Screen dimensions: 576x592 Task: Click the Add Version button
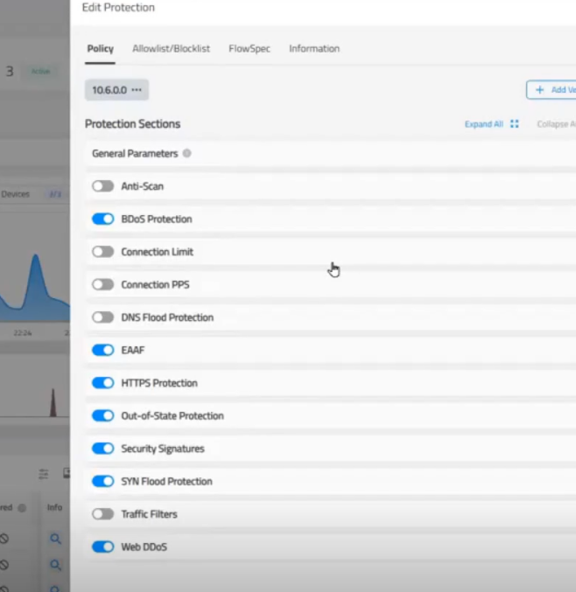(x=551, y=90)
